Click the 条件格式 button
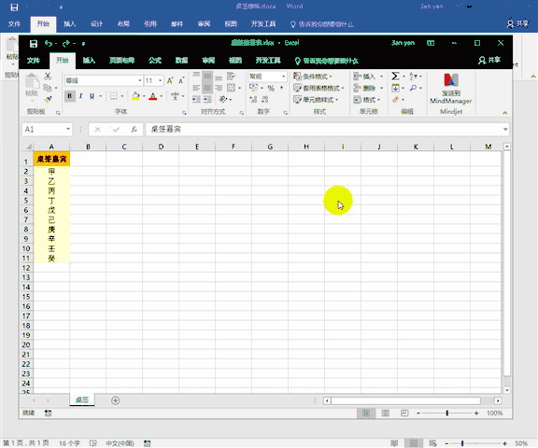 point(313,77)
